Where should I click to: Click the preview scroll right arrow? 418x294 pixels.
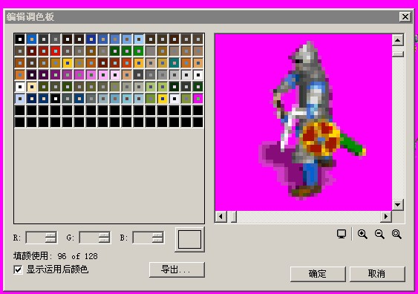[386, 217]
